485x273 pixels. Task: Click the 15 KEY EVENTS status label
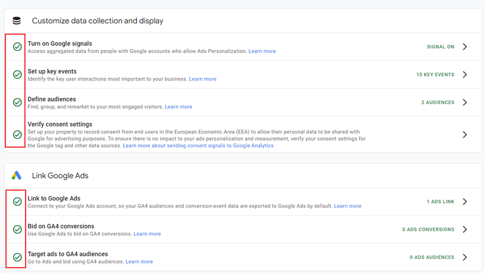[x=435, y=74]
